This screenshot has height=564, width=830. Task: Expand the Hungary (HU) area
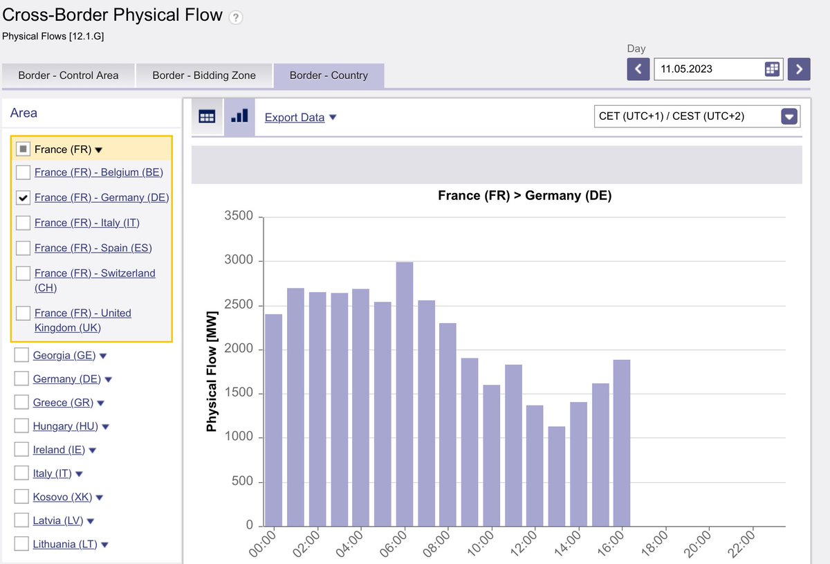pos(105,426)
